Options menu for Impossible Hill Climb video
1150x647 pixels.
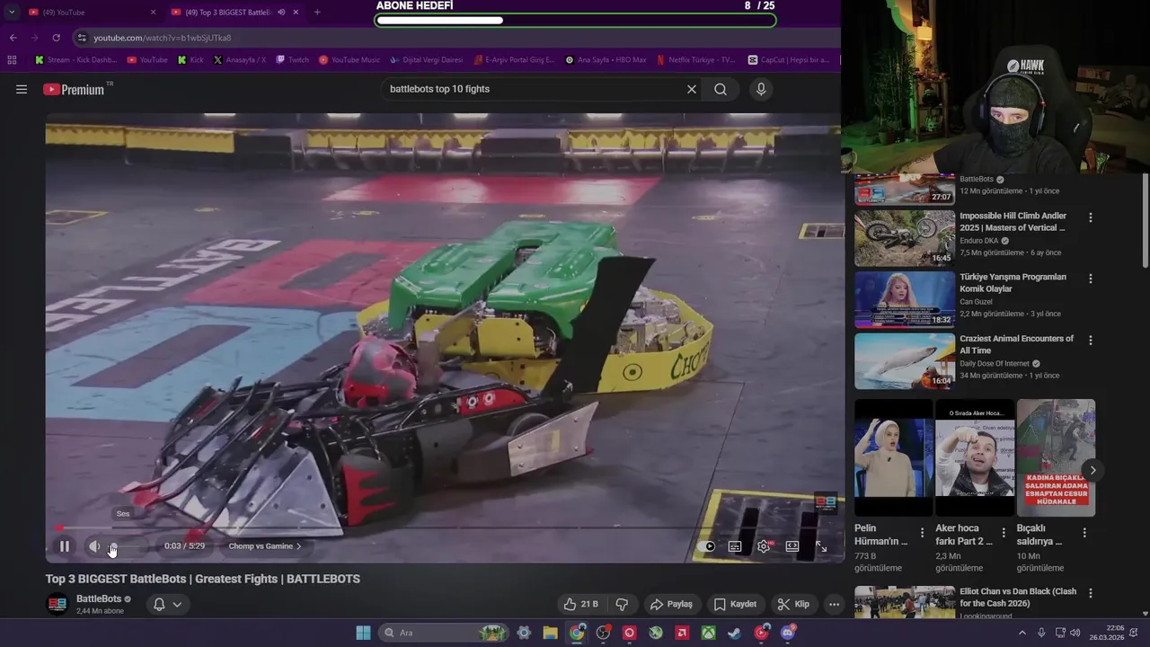coord(1091,217)
